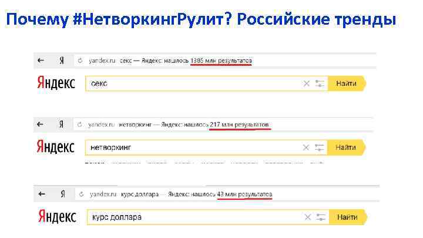The height and width of the screenshot is (238, 423).
Task: Click the Я icon beside курс доллара address
Action: click(63, 194)
